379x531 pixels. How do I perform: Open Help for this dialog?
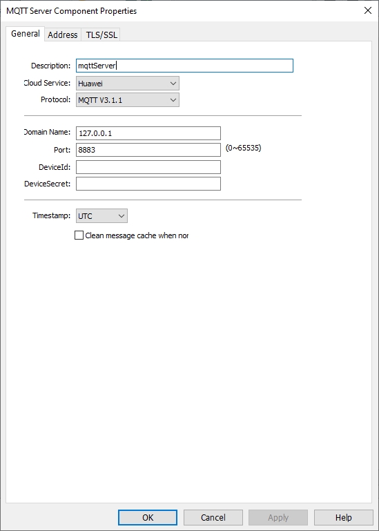(x=343, y=517)
